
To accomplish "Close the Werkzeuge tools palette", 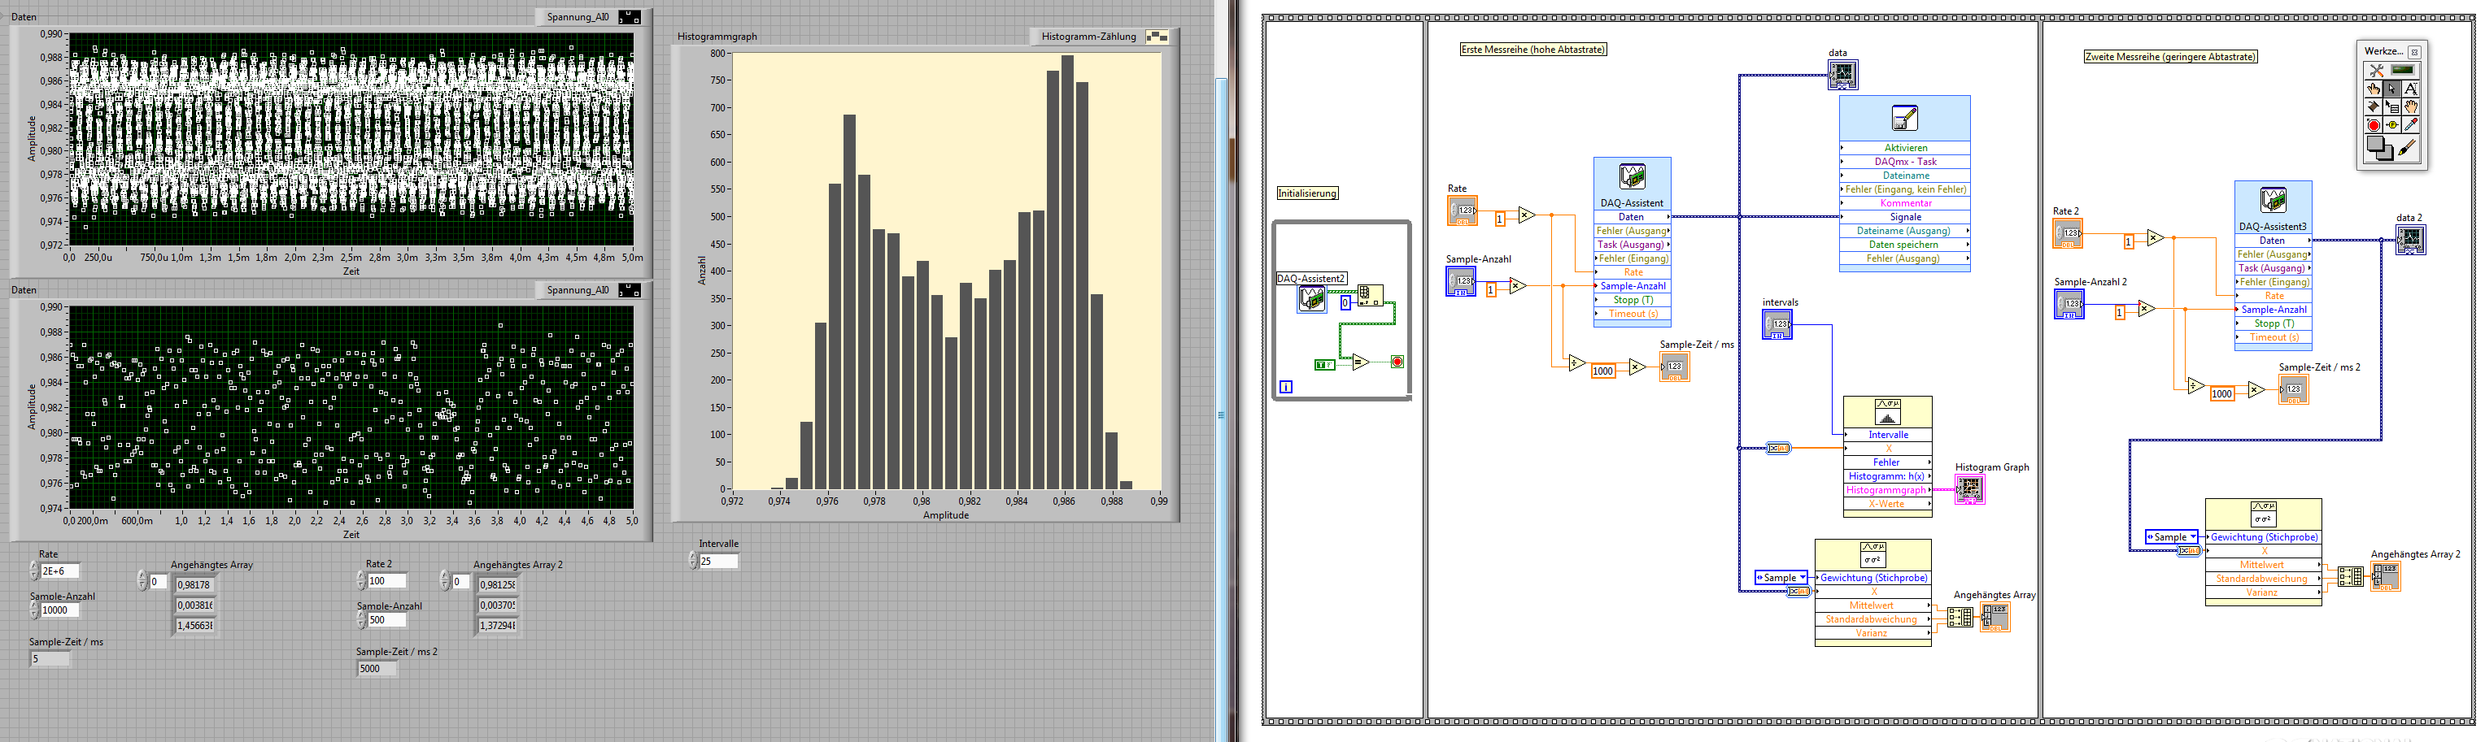I will tap(2414, 52).
